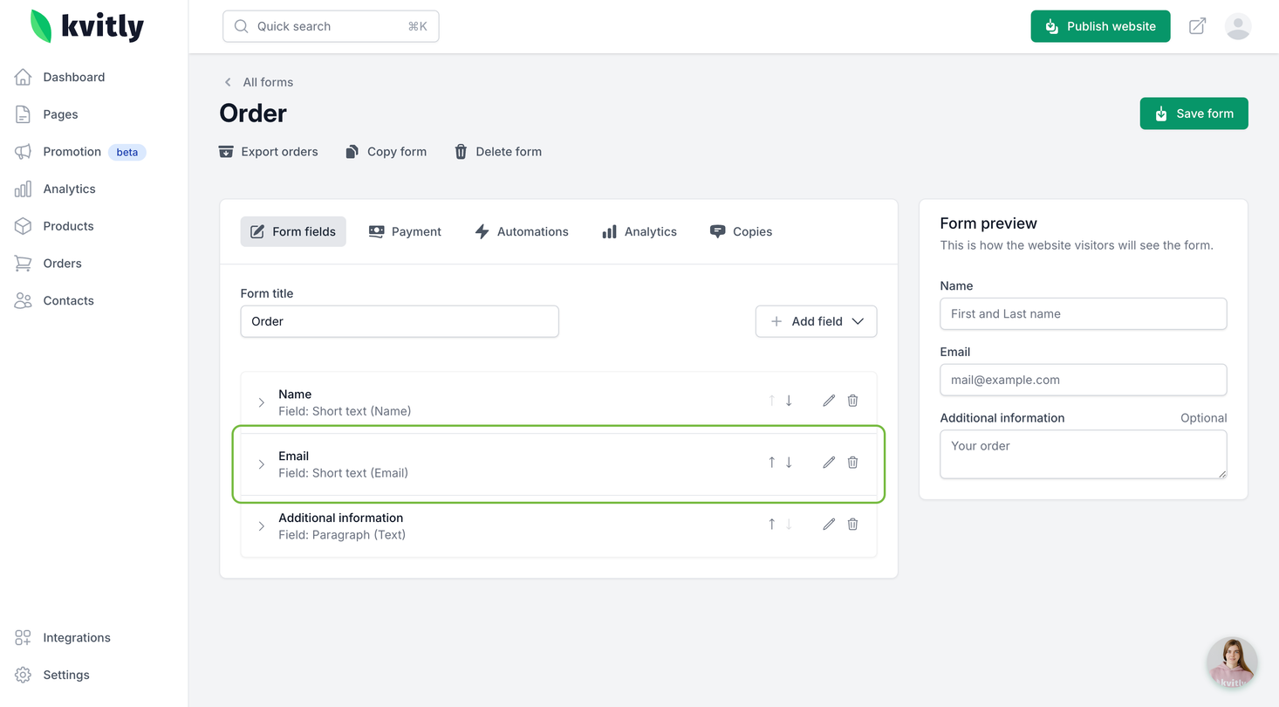Open the user profile avatar
Image resolution: width=1279 pixels, height=707 pixels.
click(1238, 26)
